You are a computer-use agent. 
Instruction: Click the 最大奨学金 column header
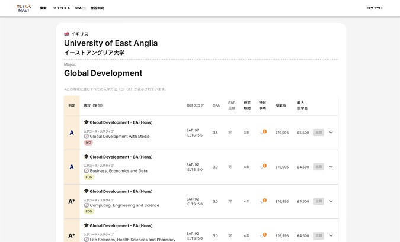(x=302, y=105)
